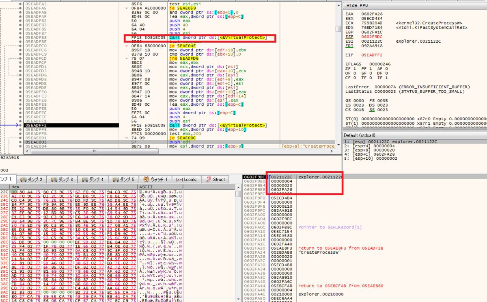487x302 pixels.
Task: Click the 'test ebx,200' instruction
Action: click(x=185, y=134)
